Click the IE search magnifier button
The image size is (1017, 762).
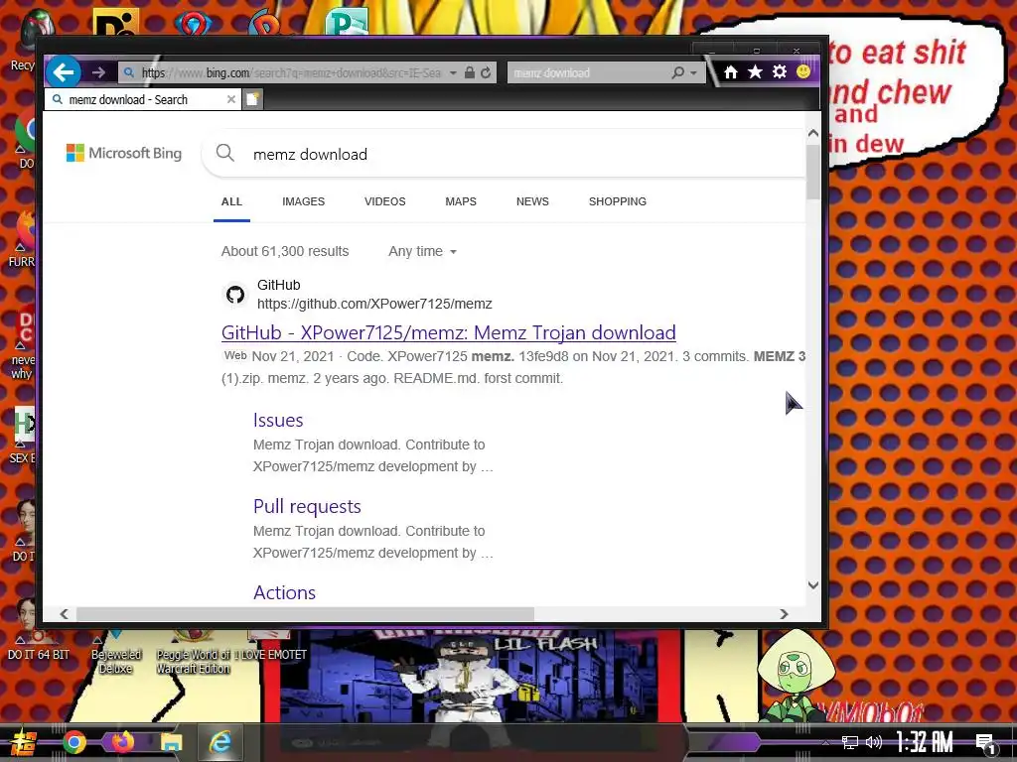[677, 72]
